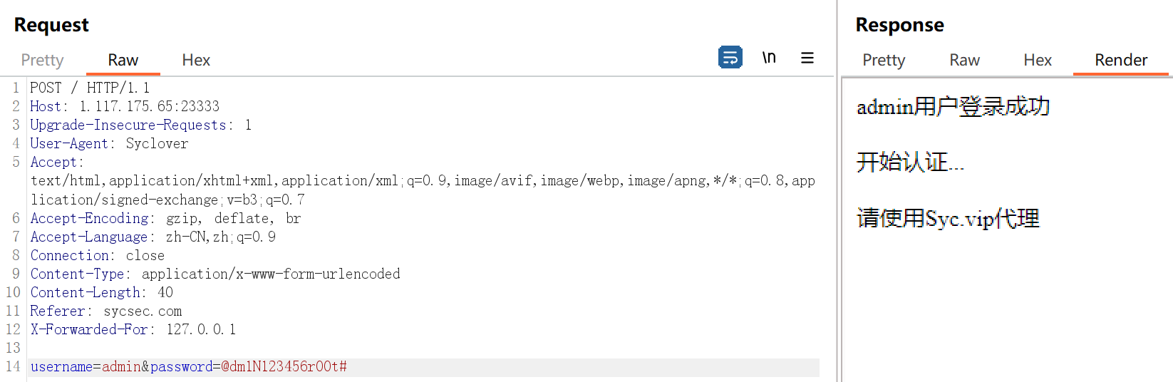Screen dimensions: 1173x382
Task: Toggle the show non-printable characters icon
Action: (x=769, y=58)
